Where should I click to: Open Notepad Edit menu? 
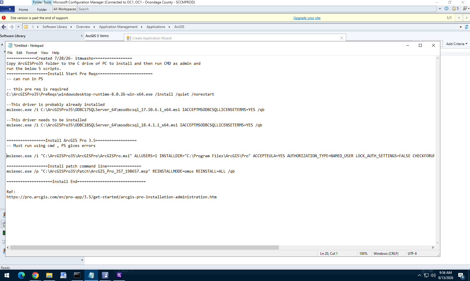click(x=19, y=53)
